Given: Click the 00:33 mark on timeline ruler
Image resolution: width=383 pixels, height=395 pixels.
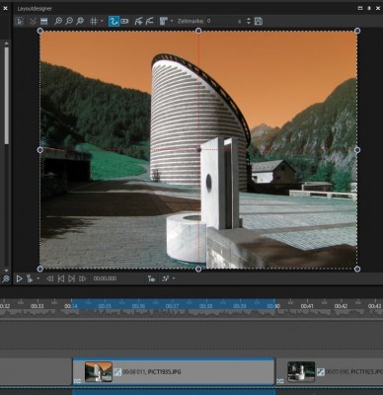Looking at the screenshot, I should click(x=38, y=306).
